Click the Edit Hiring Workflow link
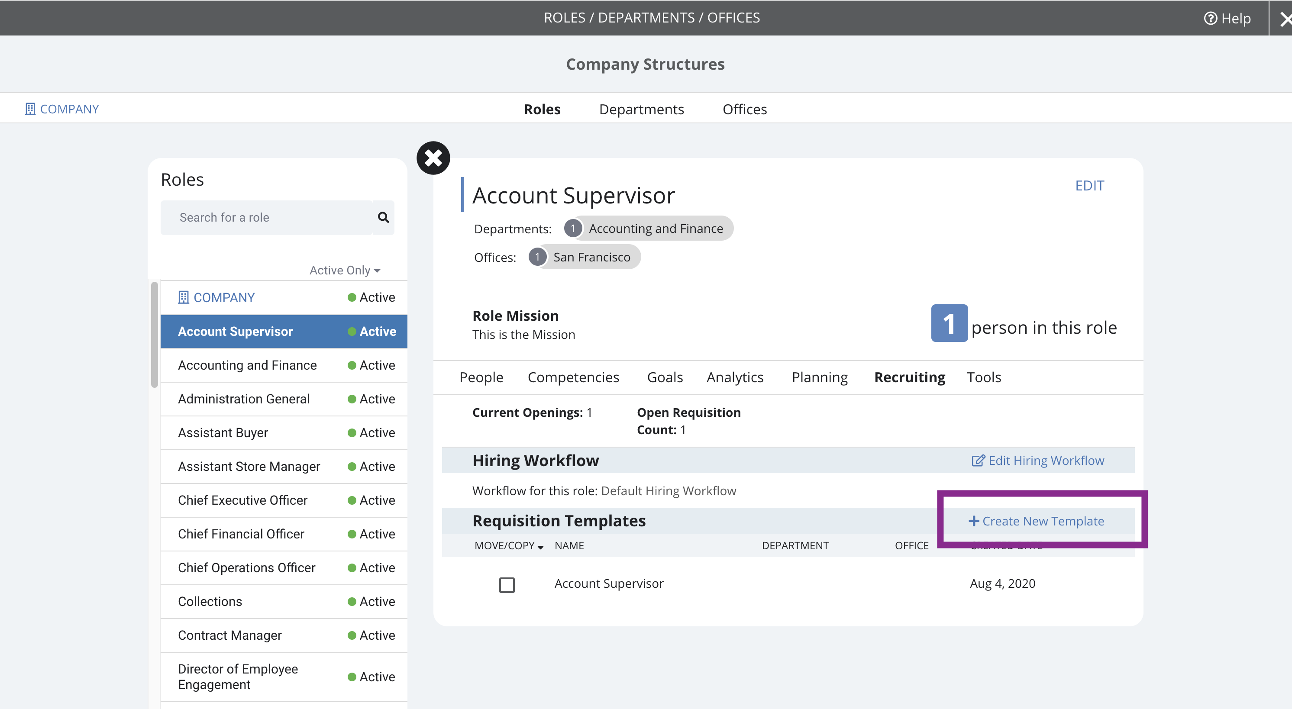This screenshot has width=1292, height=709. pos(1038,460)
